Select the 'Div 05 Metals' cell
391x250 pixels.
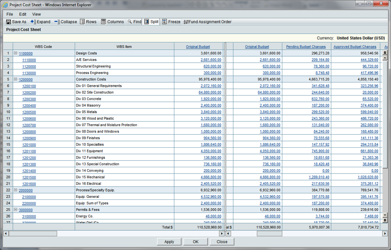pos(125,112)
